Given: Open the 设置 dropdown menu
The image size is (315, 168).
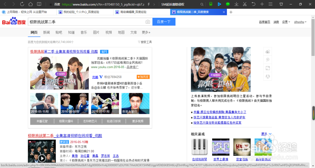Looking at the screenshot, I should point(286,22).
